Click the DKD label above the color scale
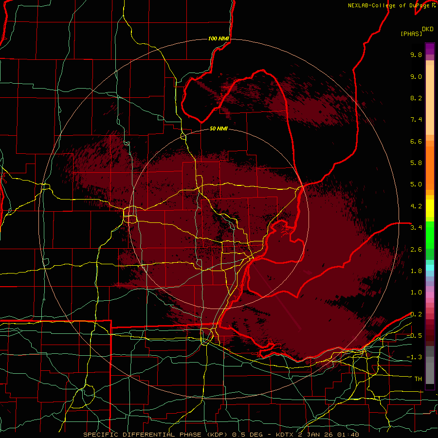Image resolution: width=438 pixels, height=438 pixels. click(x=427, y=29)
